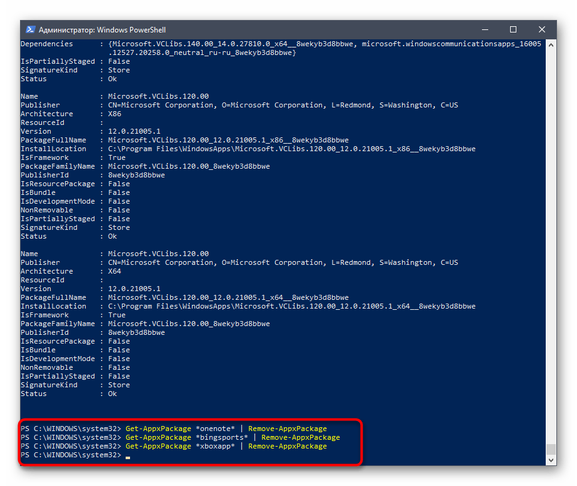Minimize the PowerShell window
The image size is (577, 486).
click(484, 29)
